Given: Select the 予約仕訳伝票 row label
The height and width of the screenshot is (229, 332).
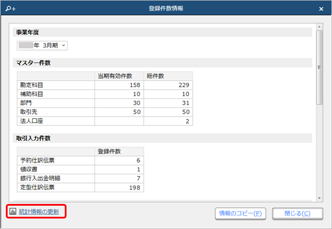Looking at the screenshot, I should point(37,160).
